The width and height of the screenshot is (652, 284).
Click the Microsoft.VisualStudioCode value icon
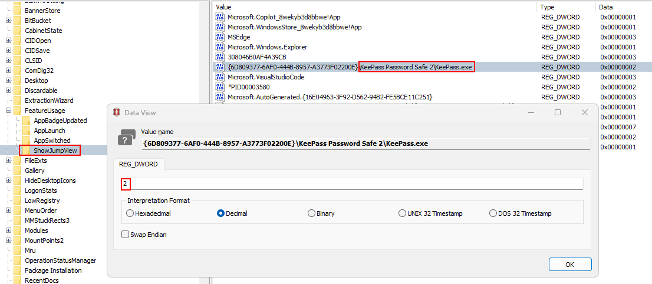tap(220, 77)
